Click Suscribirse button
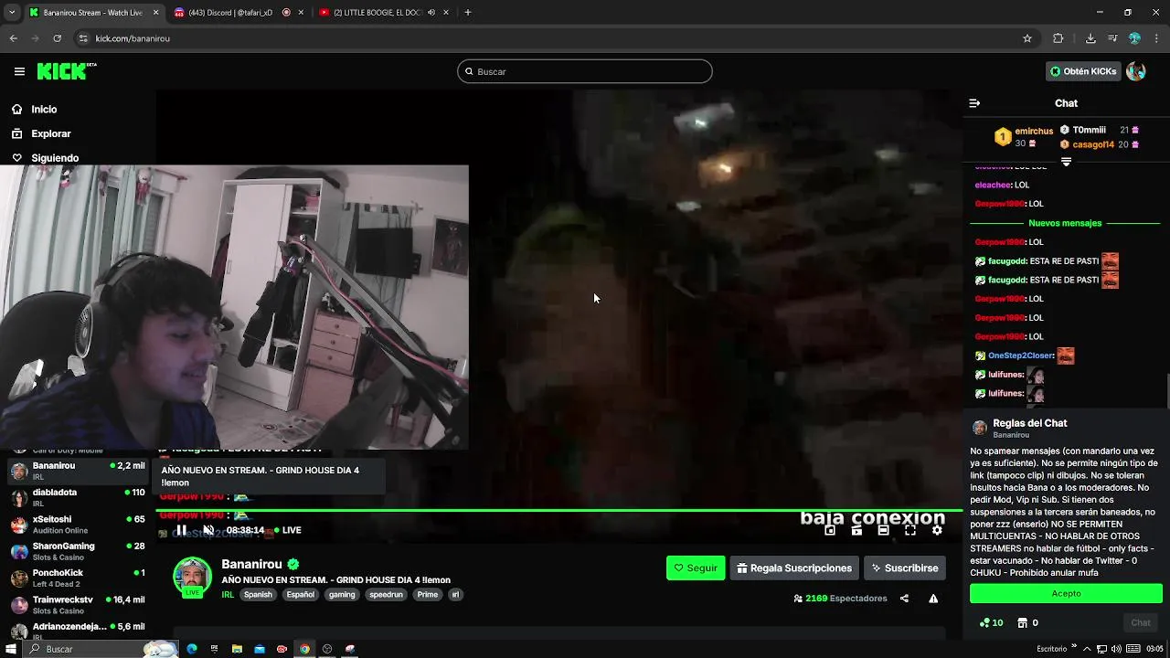The height and width of the screenshot is (658, 1170). tap(904, 568)
